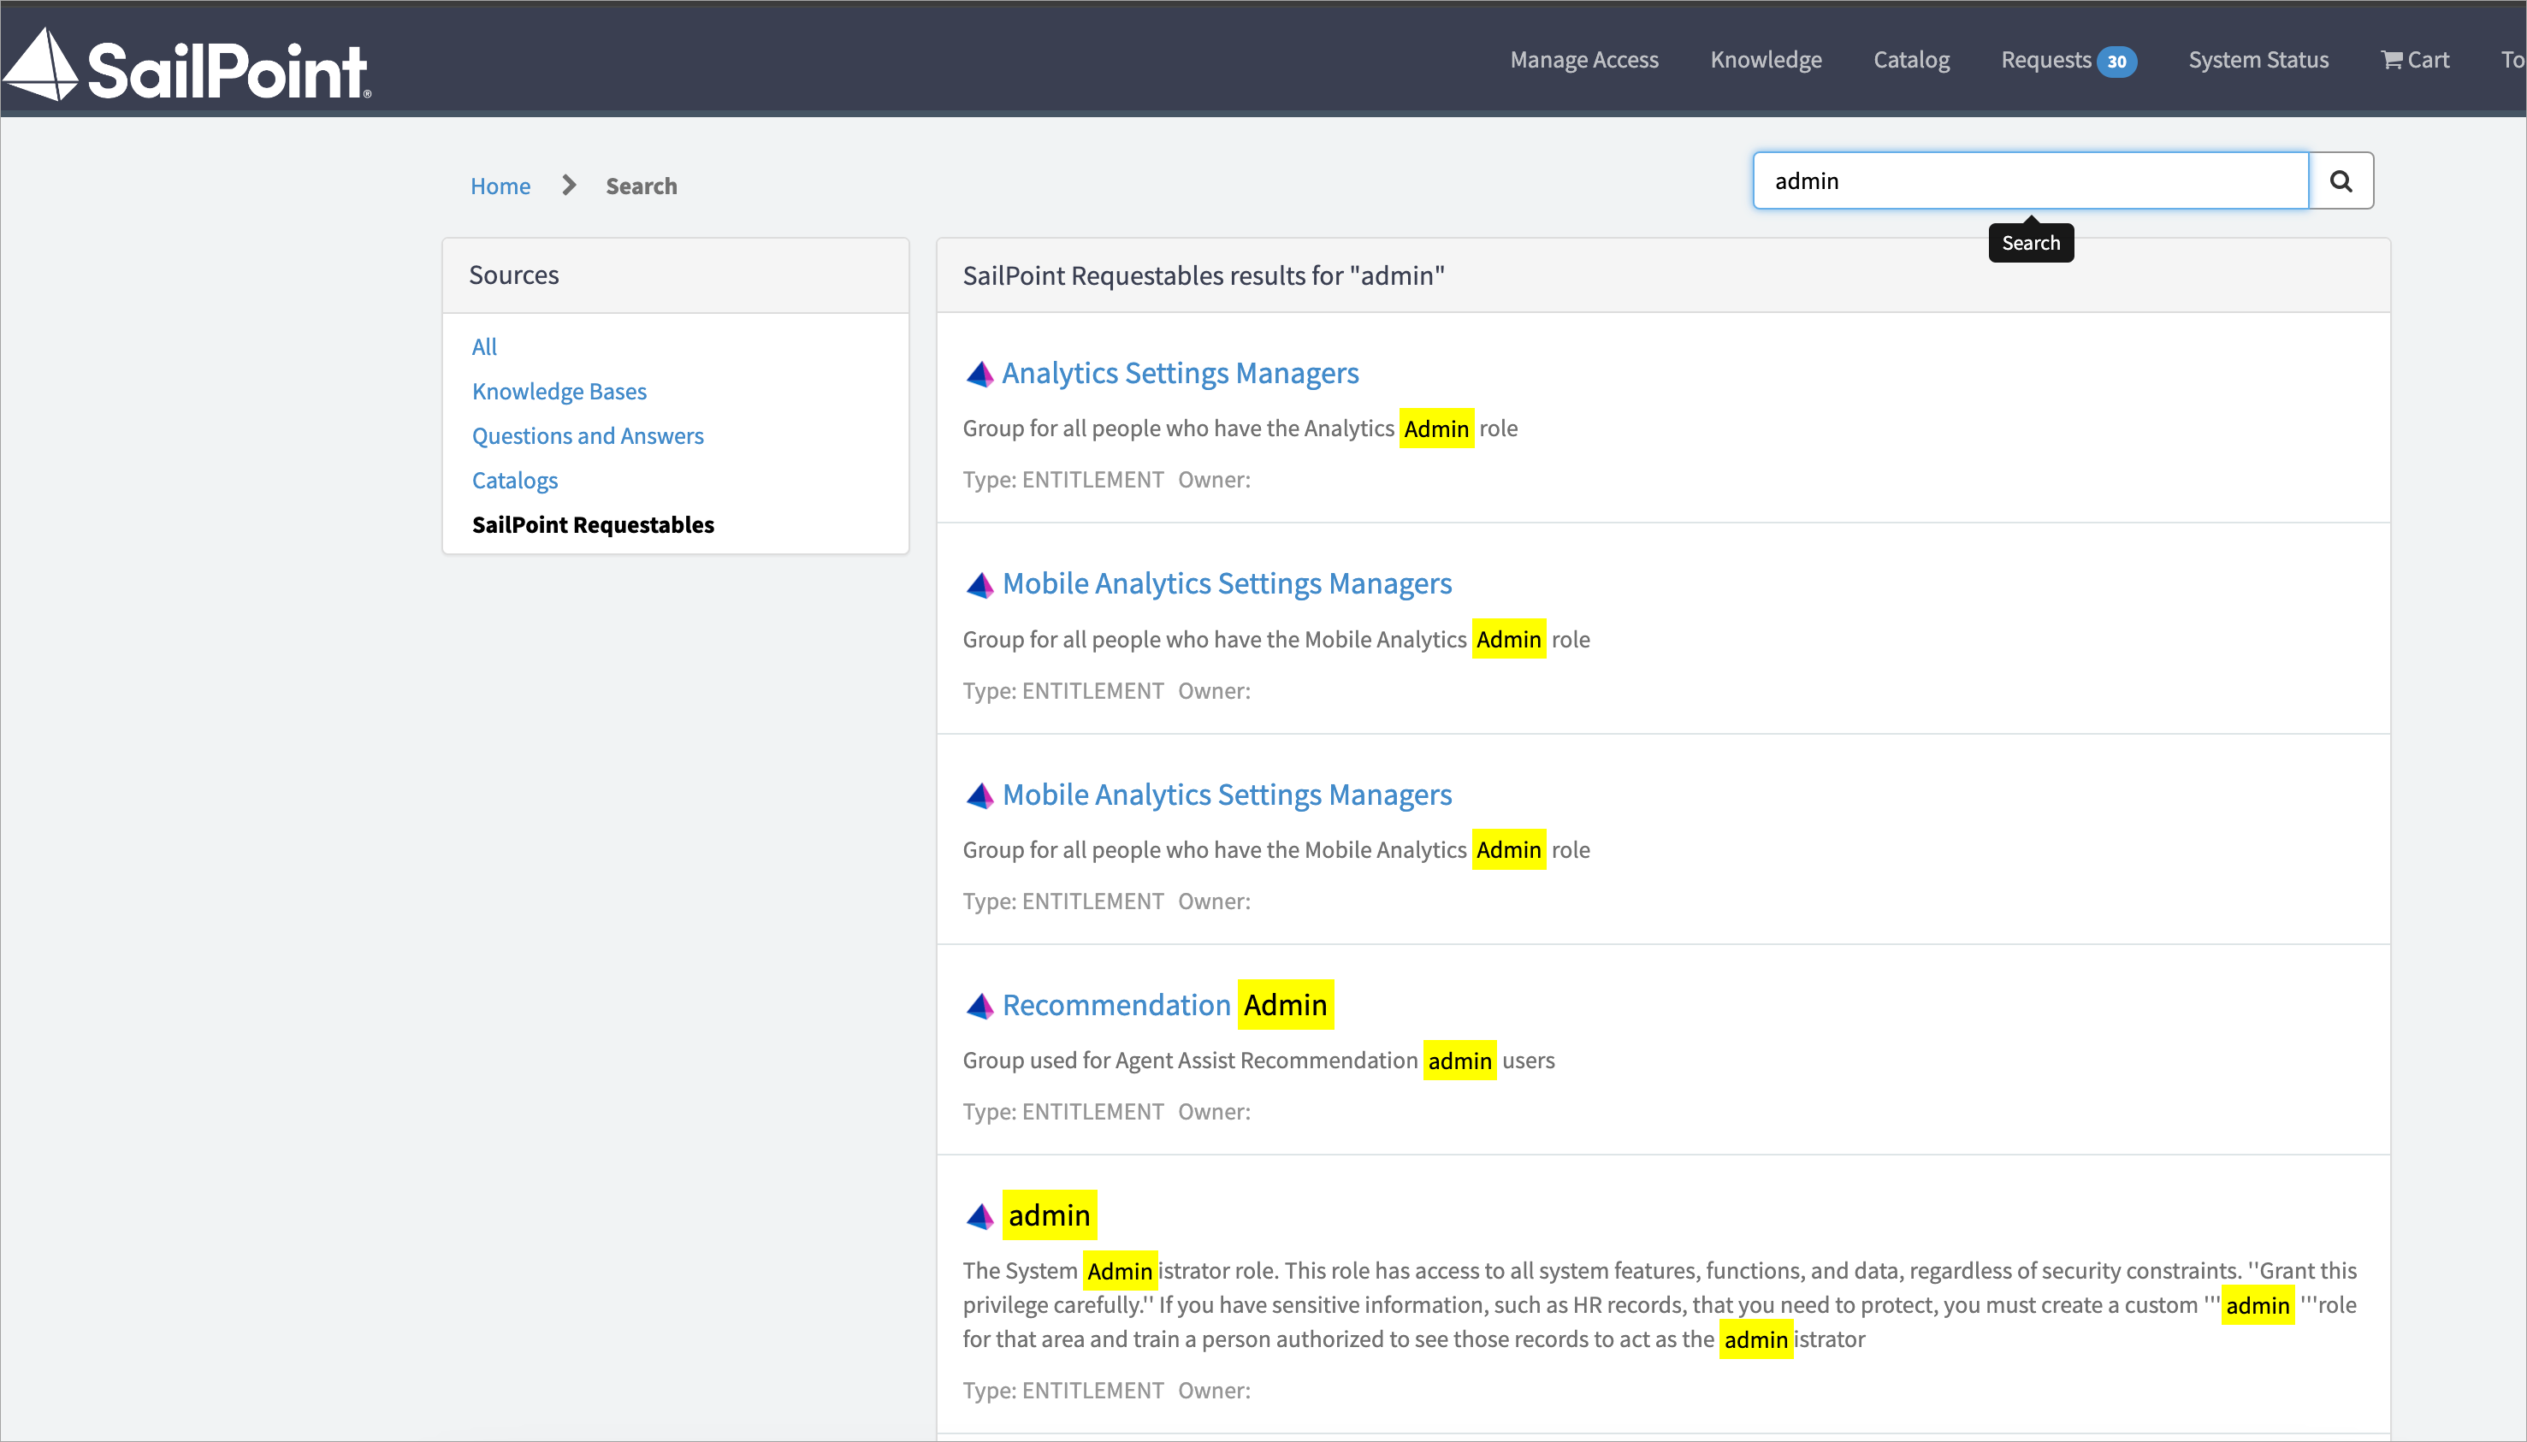Filter by Questions and Answers

click(588, 436)
